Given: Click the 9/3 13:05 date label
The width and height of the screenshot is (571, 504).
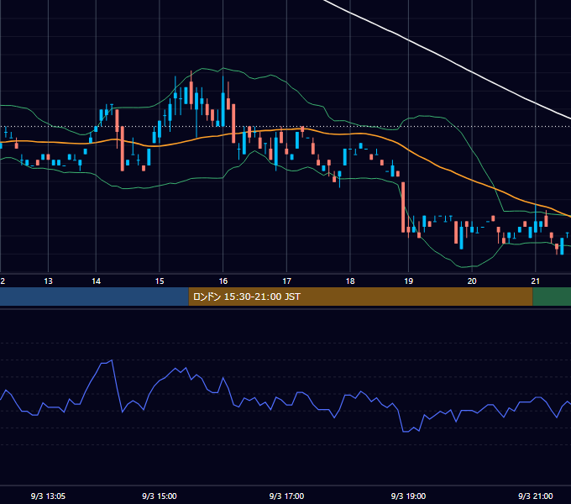Looking at the screenshot, I should tap(48, 496).
